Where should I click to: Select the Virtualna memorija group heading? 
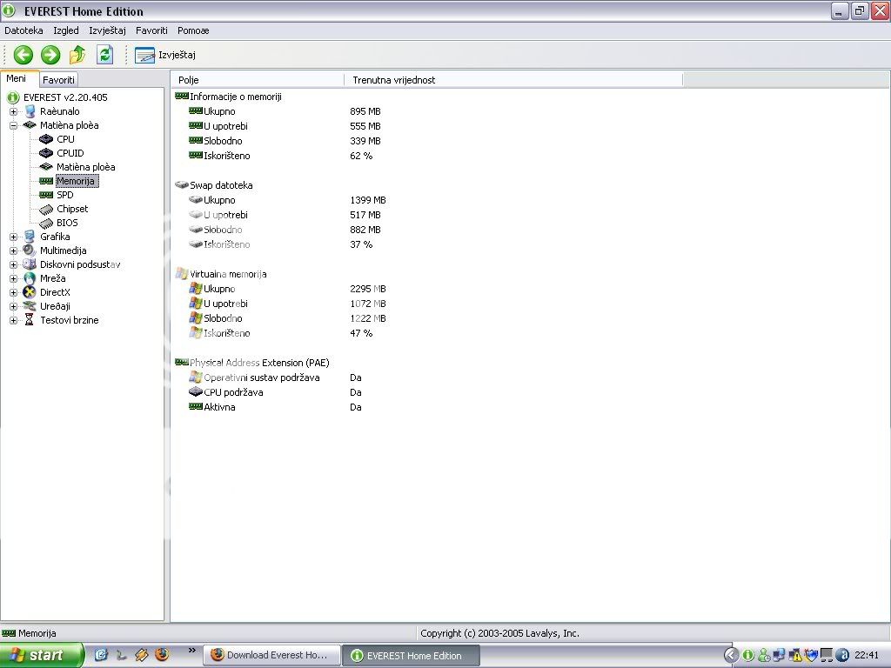click(228, 274)
